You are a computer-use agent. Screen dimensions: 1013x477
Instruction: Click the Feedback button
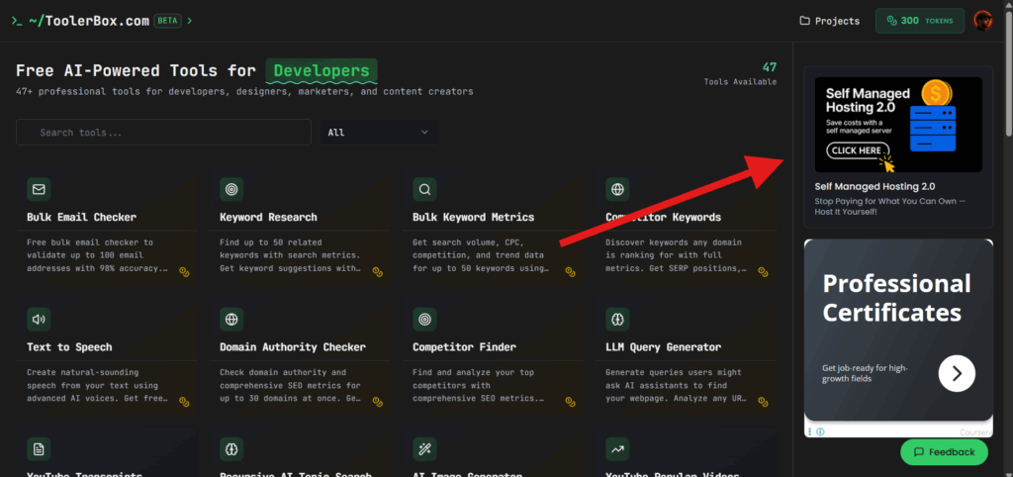tap(943, 452)
